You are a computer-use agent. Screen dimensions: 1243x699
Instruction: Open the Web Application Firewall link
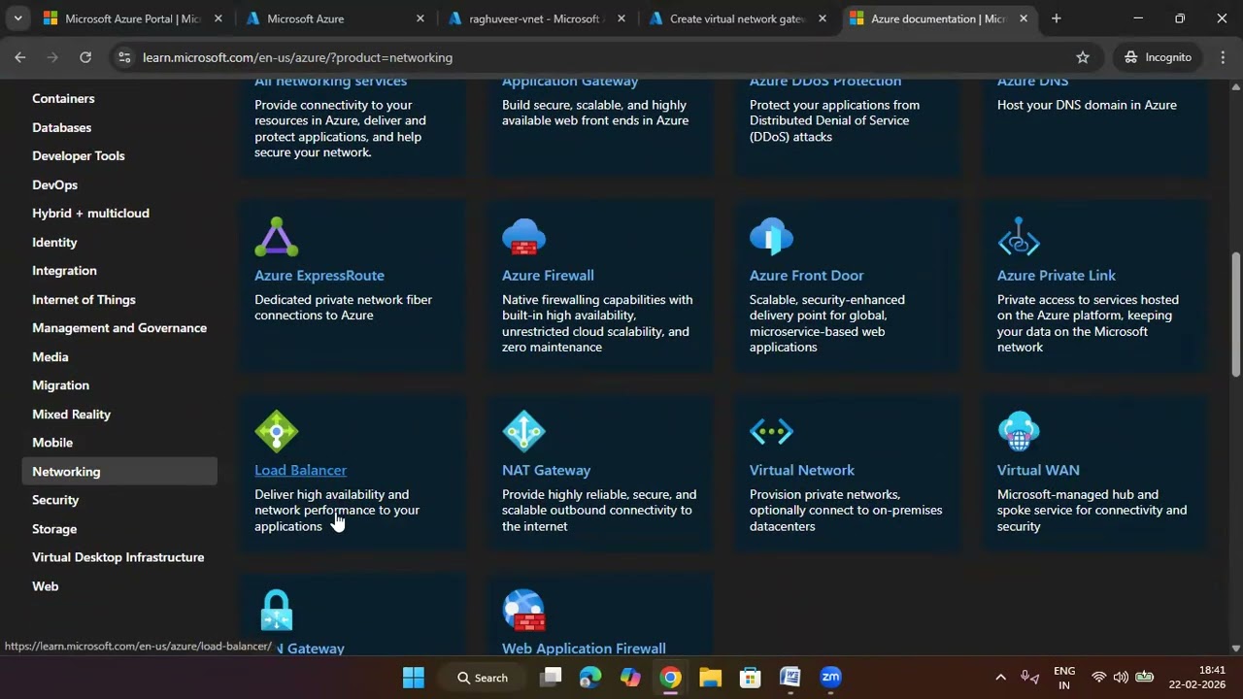coord(584,648)
